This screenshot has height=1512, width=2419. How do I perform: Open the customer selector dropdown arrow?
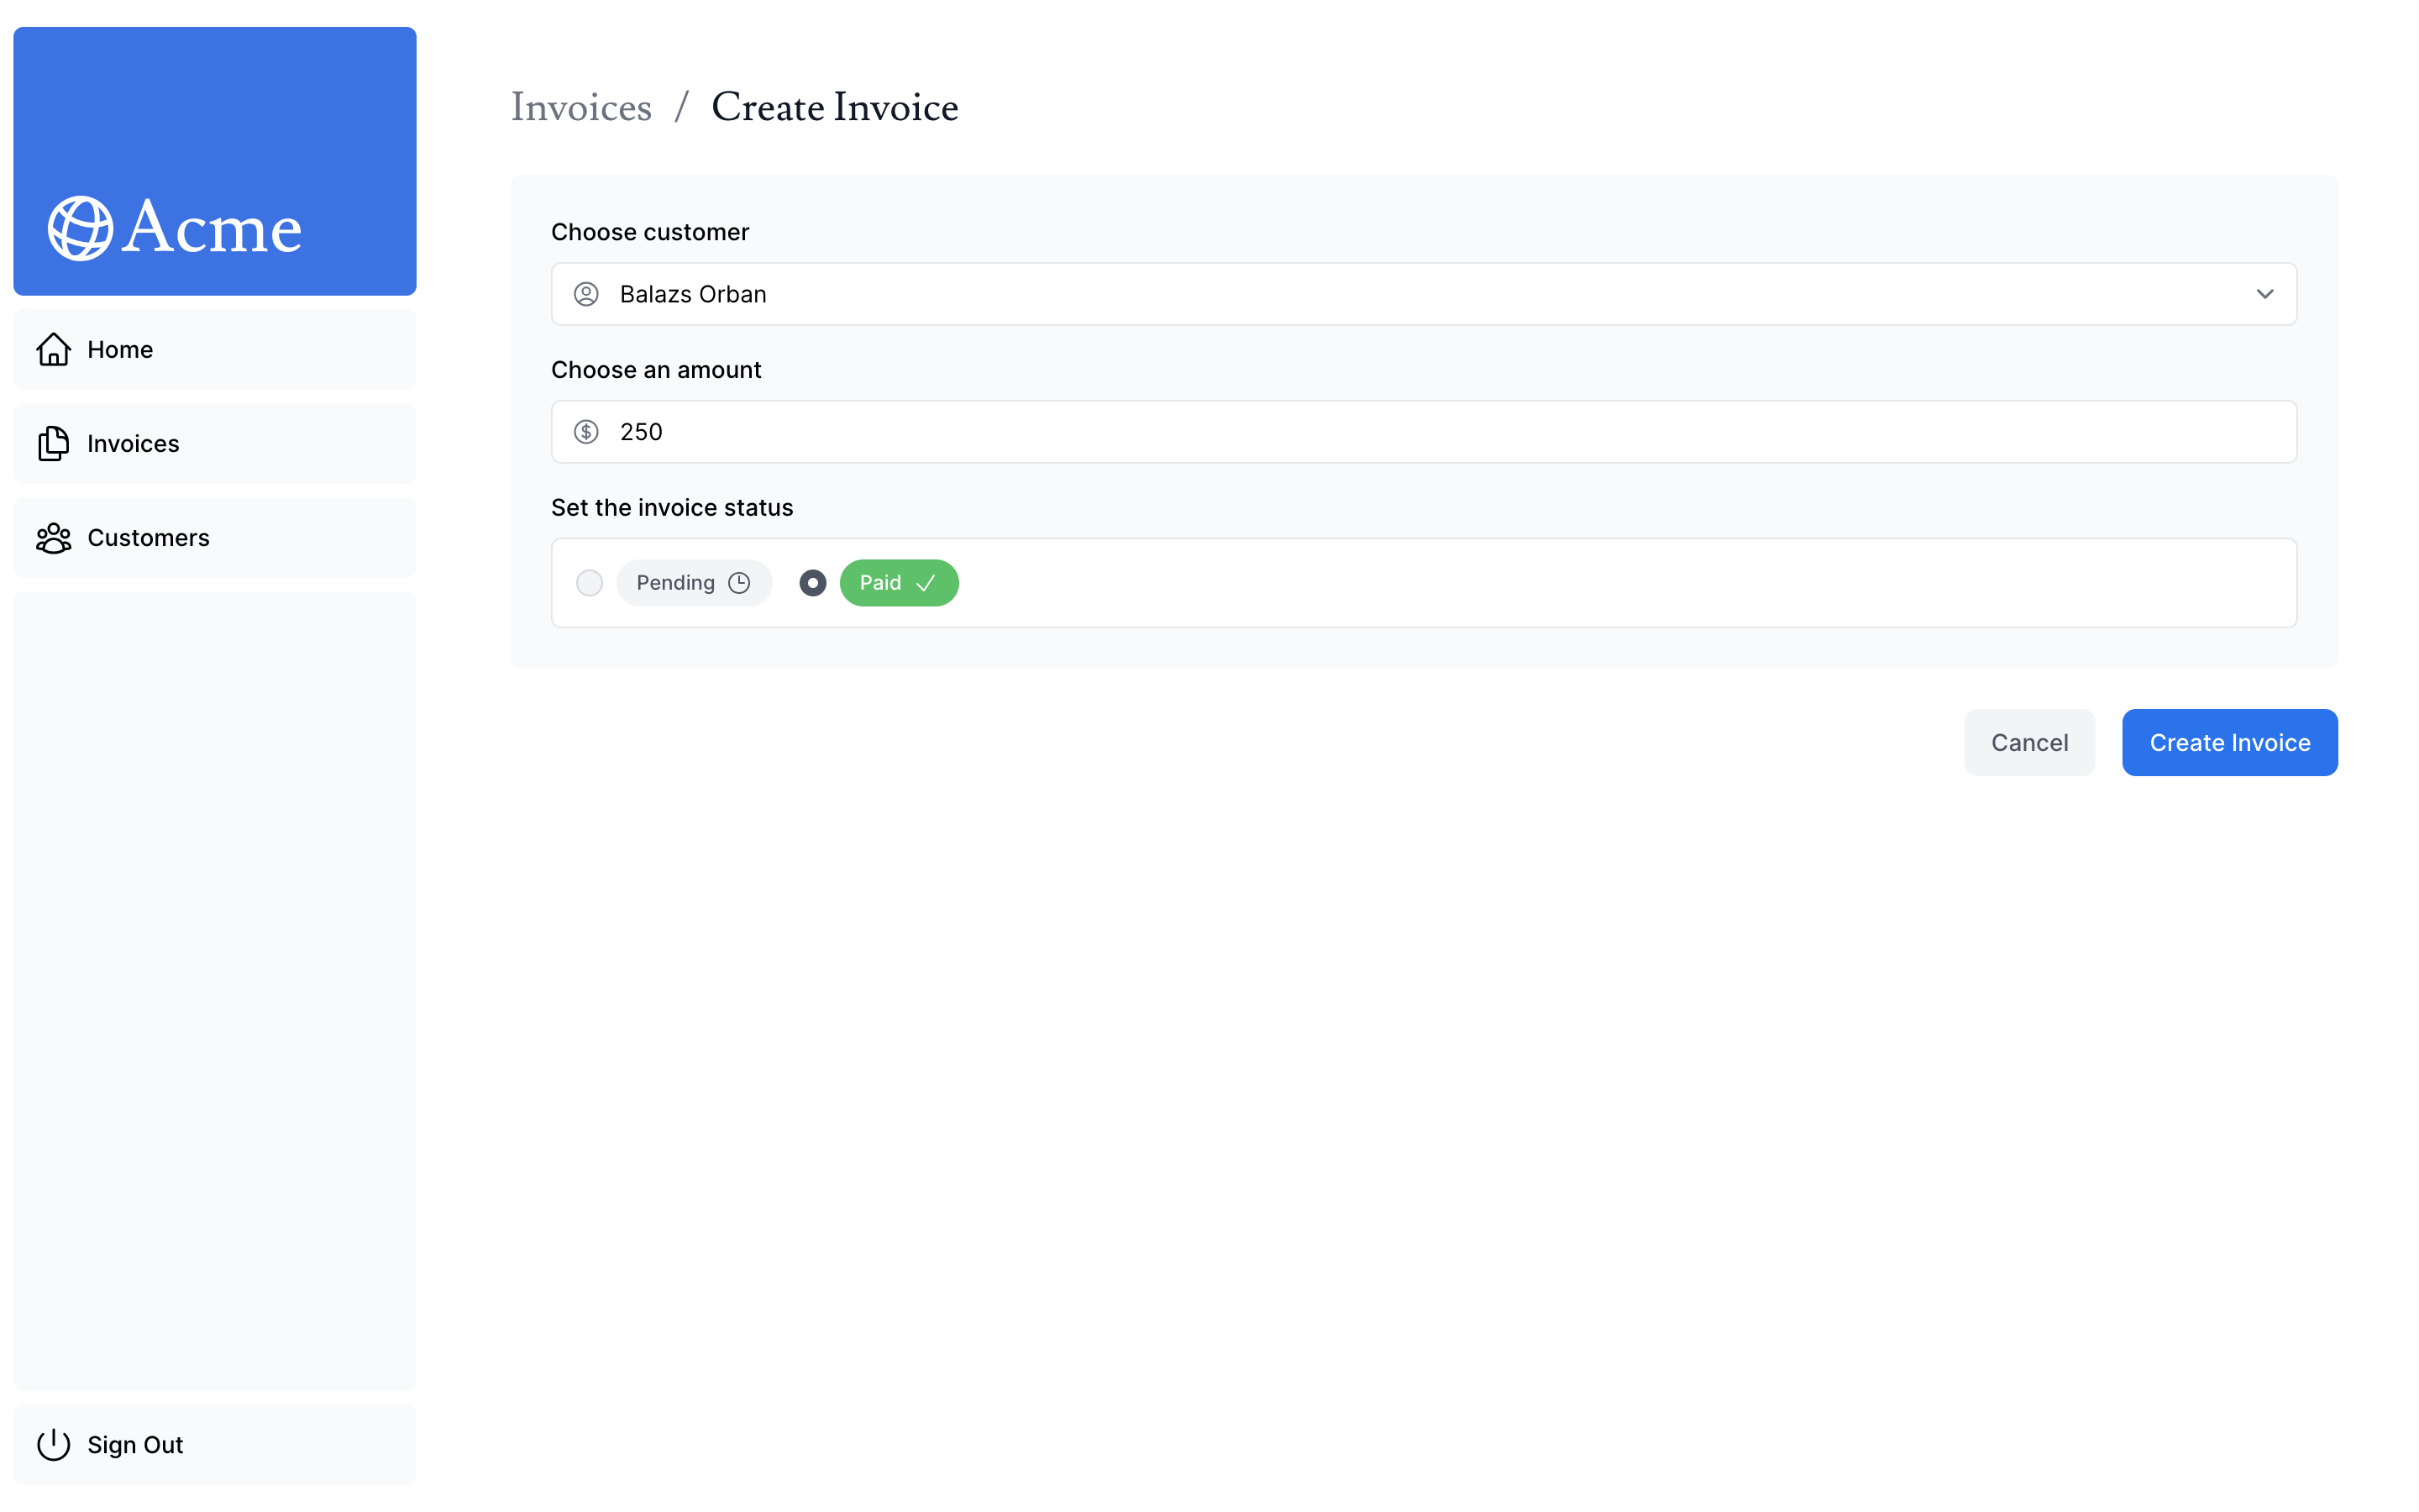coord(2264,292)
